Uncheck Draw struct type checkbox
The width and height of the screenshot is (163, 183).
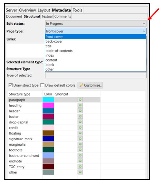tap(11, 85)
